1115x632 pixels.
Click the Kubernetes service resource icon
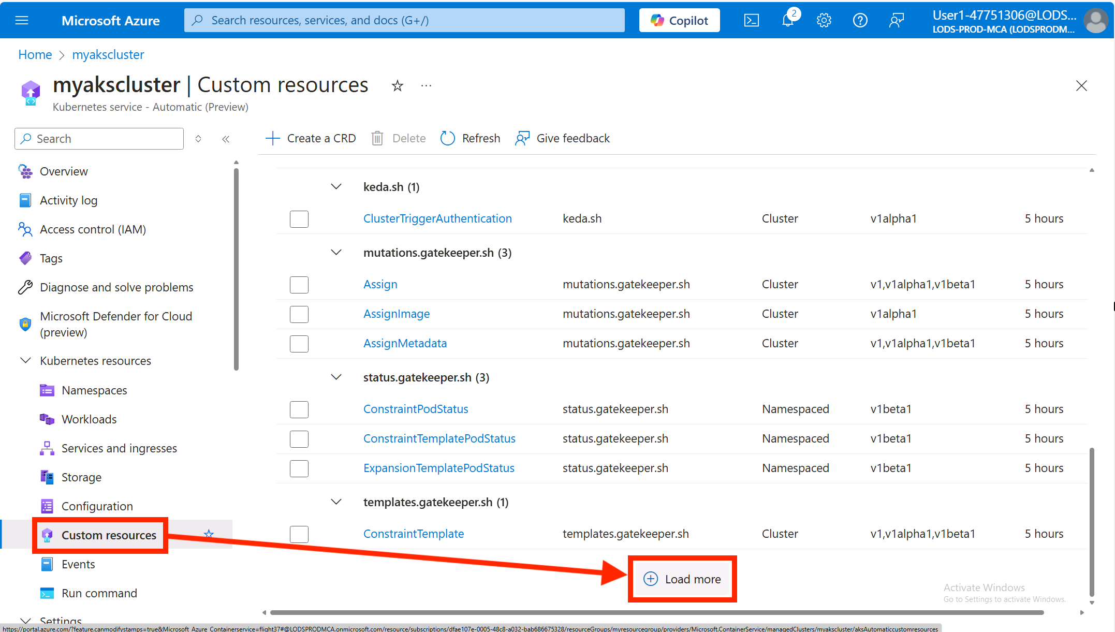tap(31, 93)
